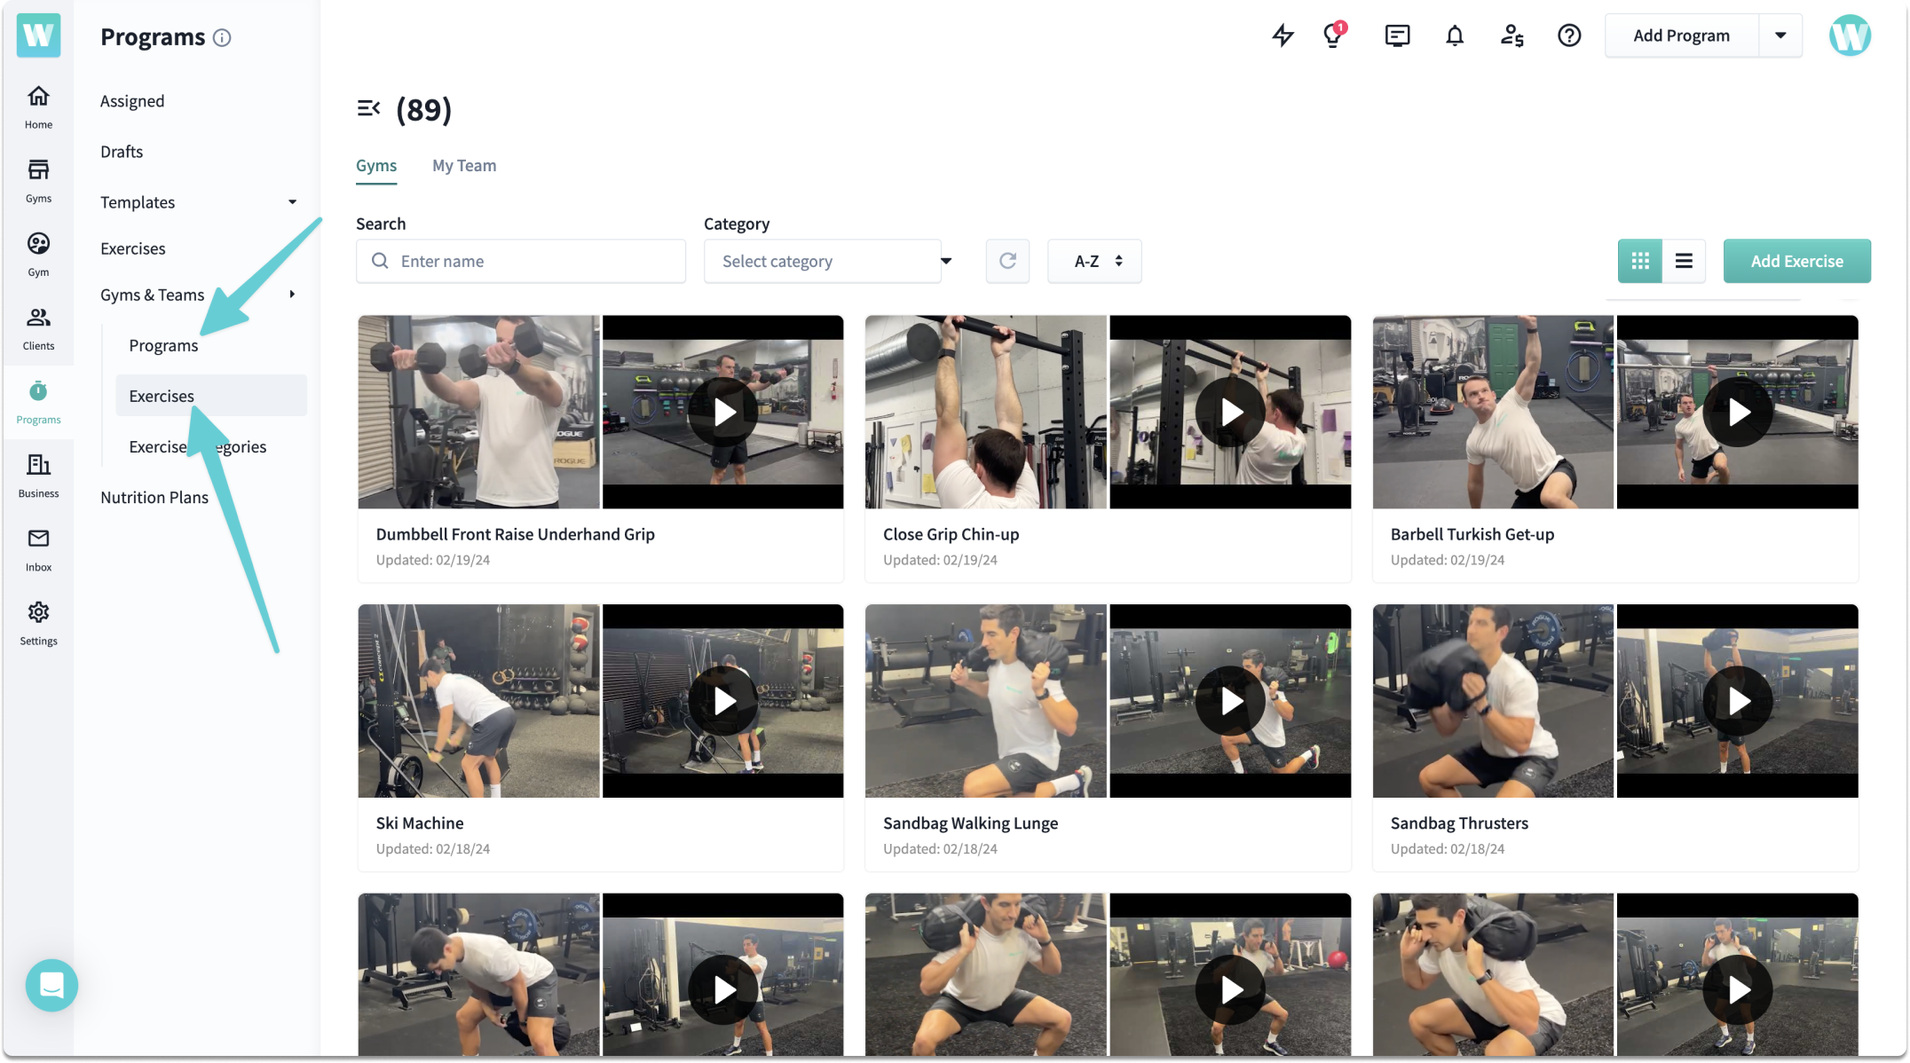Image resolution: width=1910 pixels, height=1063 pixels.
Task: Open lightbulb tips icon with badge
Action: point(1333,35)
